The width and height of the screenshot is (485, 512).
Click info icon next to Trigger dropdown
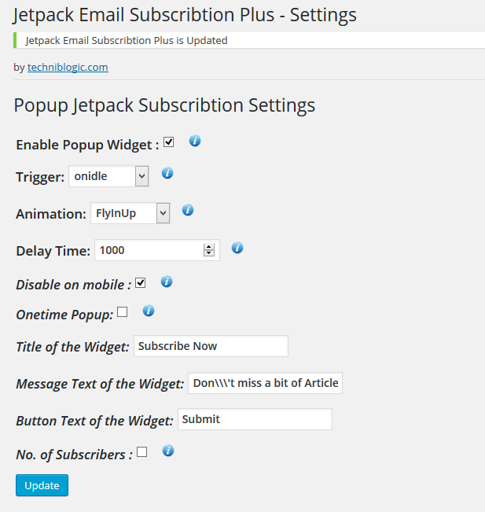(167, 173)
